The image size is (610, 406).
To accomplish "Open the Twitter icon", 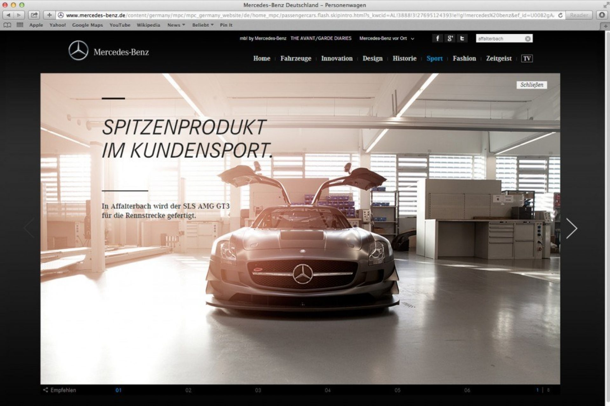I will 462,38.
